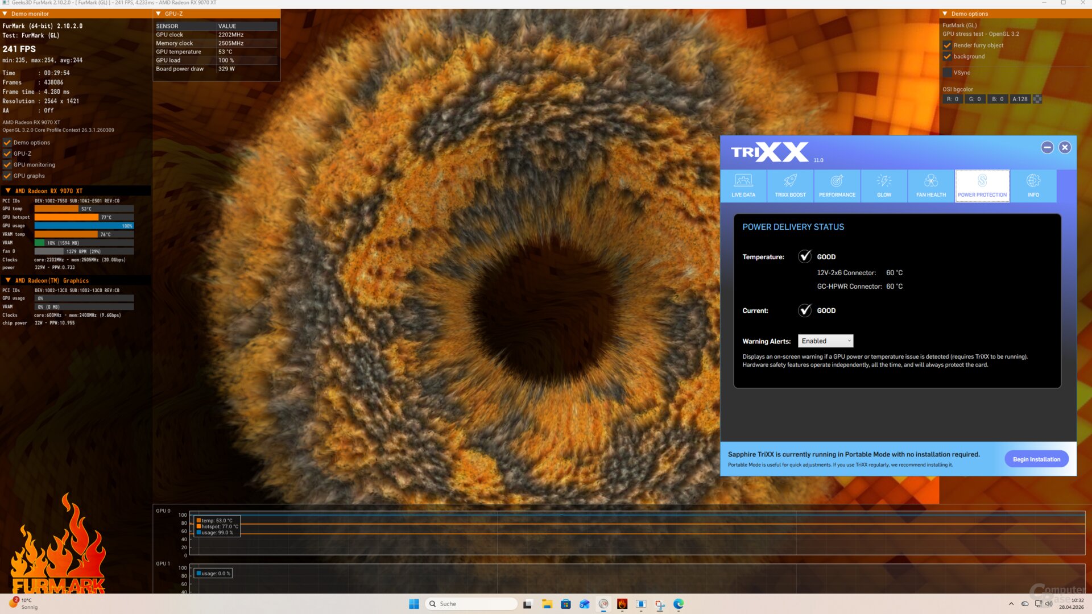Select the Power Protection tab

pos(982,185)
